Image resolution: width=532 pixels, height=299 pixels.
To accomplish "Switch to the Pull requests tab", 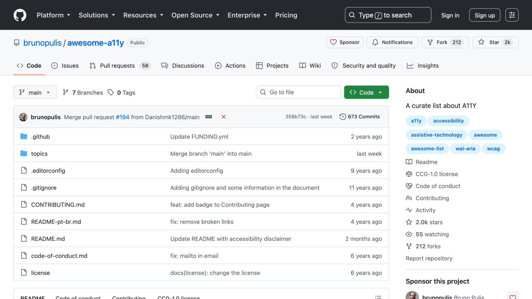I will [x=120, y=66].
